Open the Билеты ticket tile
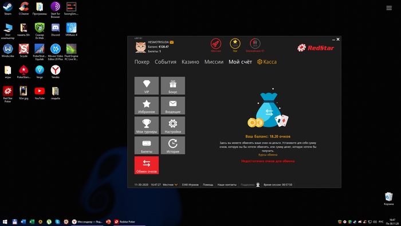 pos(147,145)
